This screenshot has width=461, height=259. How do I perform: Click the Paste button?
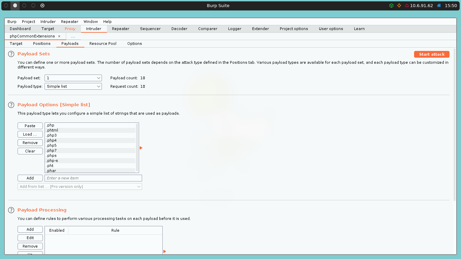click(30, 126)
